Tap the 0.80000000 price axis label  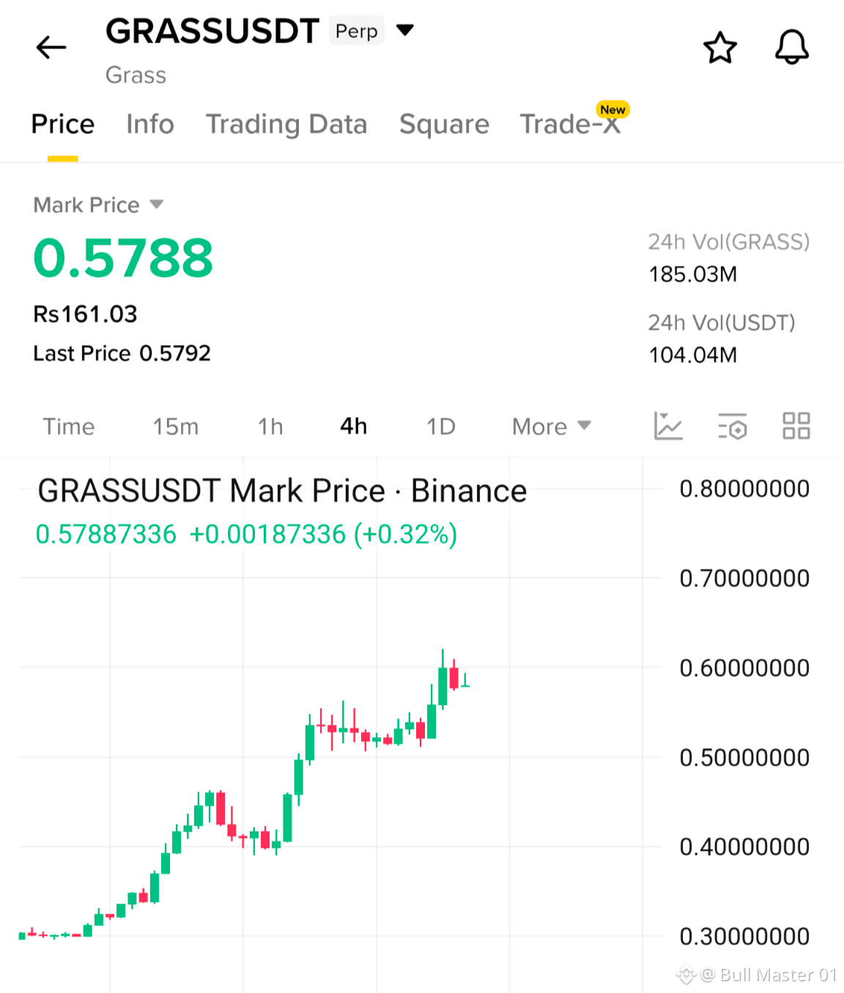[744, 489]
